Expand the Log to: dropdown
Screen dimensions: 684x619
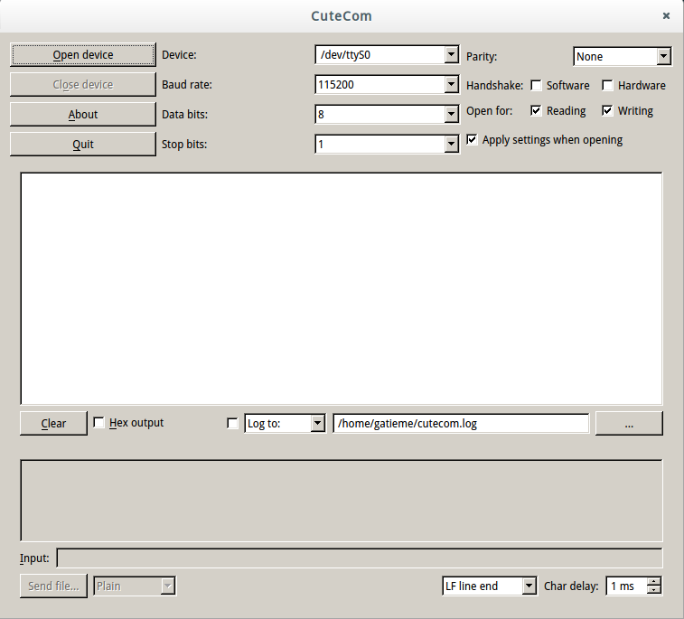coord(317,423)
